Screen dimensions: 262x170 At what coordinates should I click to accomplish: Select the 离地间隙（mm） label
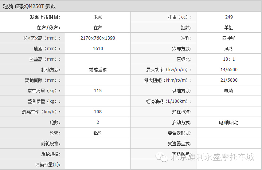pos(43,80)
